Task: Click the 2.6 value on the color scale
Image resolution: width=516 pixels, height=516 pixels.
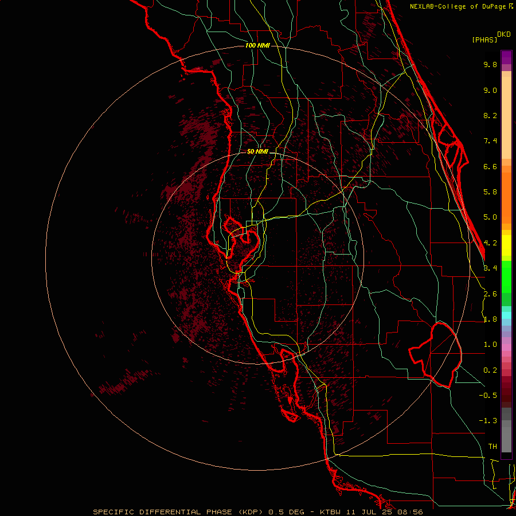Action: (490, 294)
